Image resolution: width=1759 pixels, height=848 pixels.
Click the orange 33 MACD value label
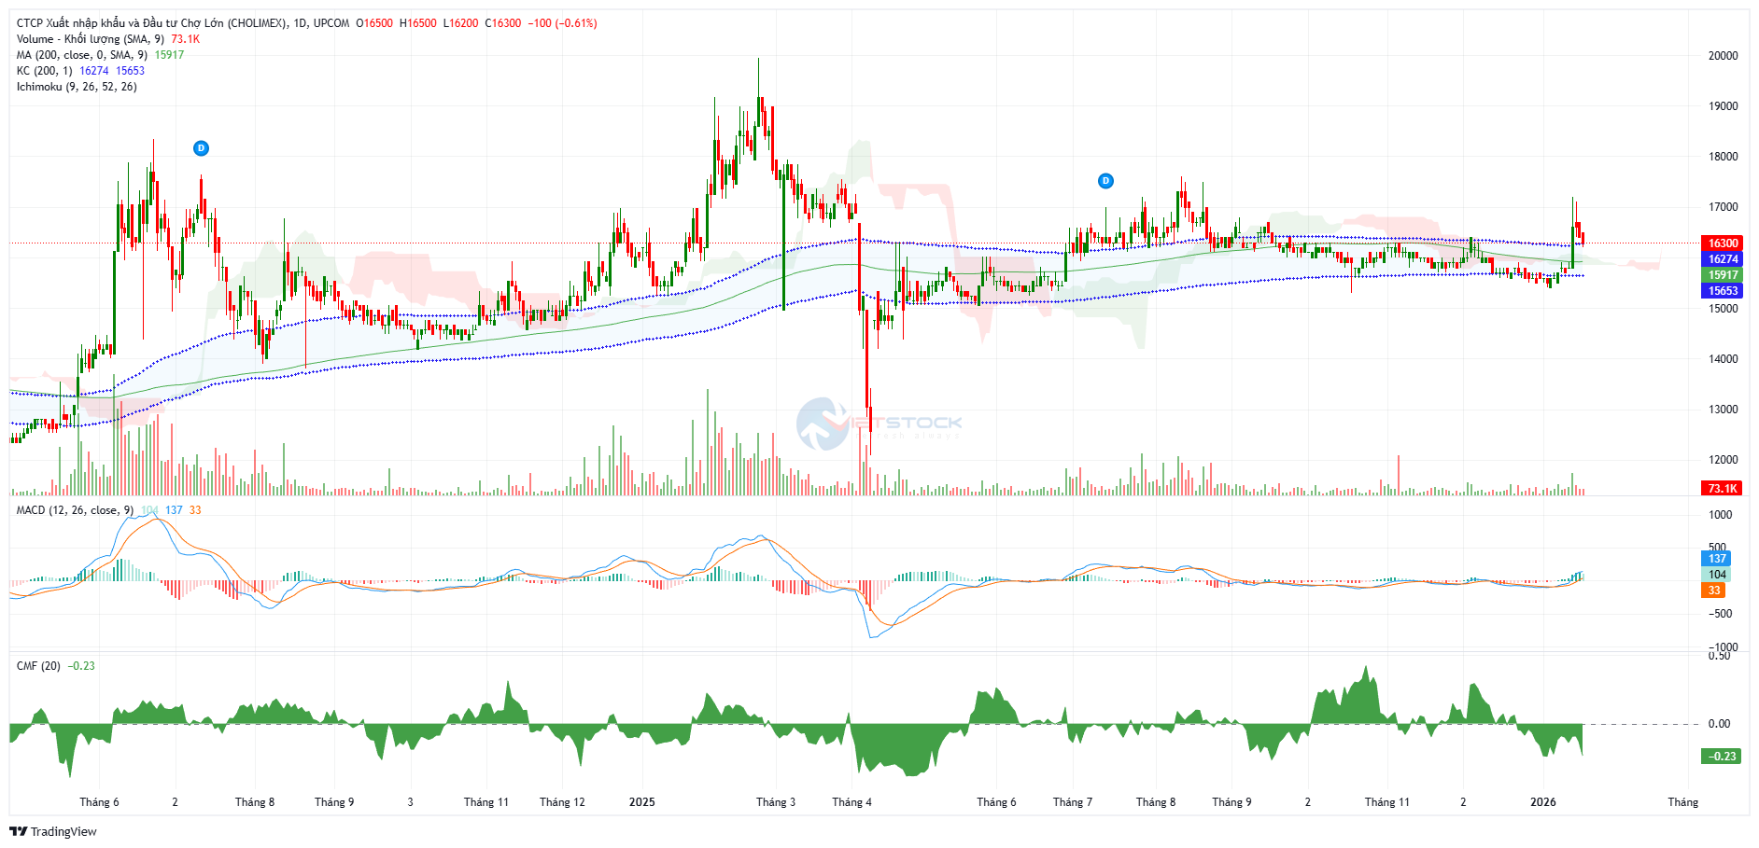tap(1713, 591)
